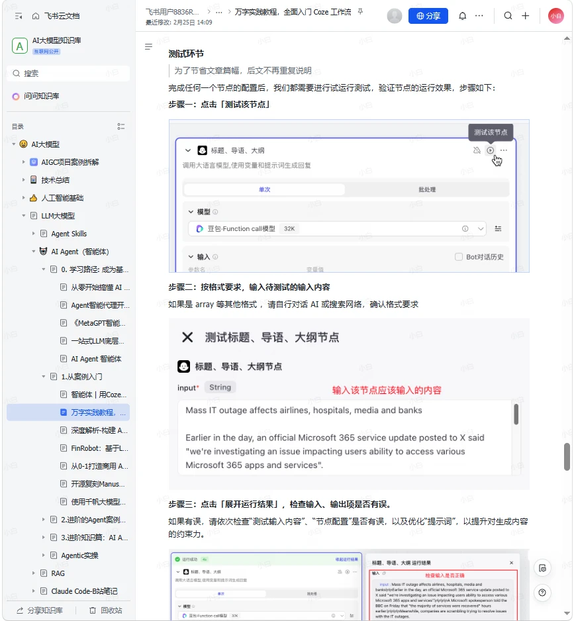Collapse the LLM大模型 tree node
The height and width of the screenshot is (621, 574).
point(24,216)
